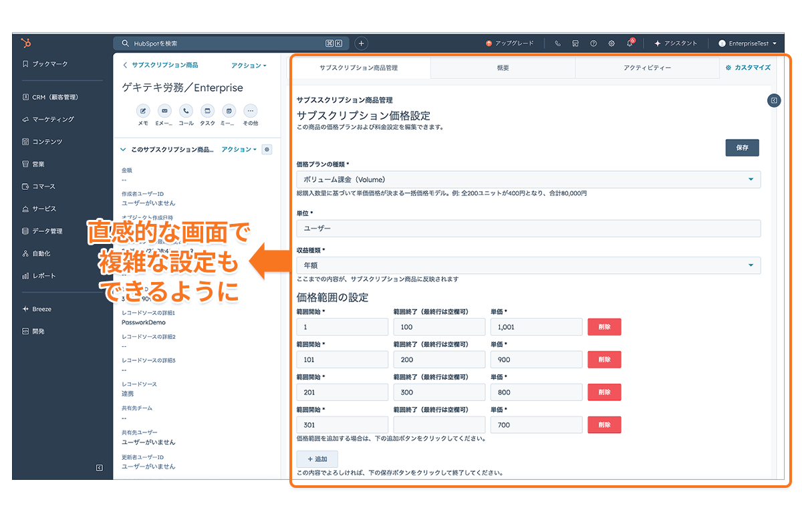Viewport: 802px width, 512px height.
Task: Switch to the アクティビティー tab
Action: [x=647, y=68]
